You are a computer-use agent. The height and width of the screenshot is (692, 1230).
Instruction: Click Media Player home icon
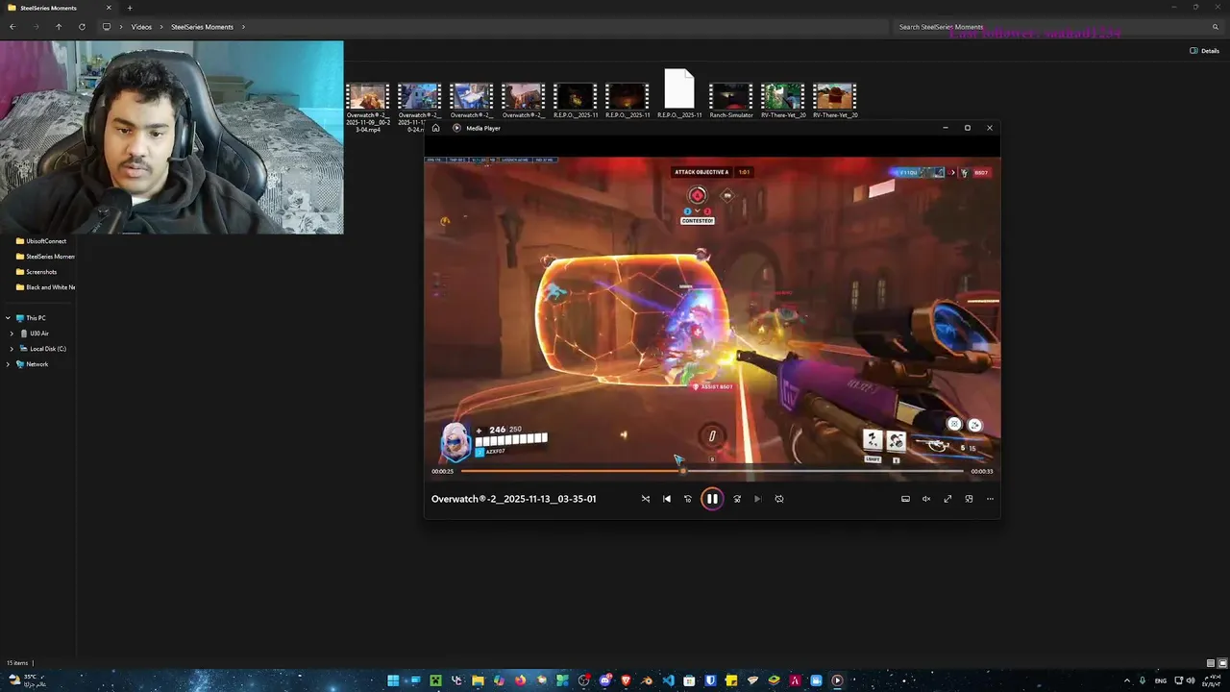pyautogui.click(x=435, y=128)
